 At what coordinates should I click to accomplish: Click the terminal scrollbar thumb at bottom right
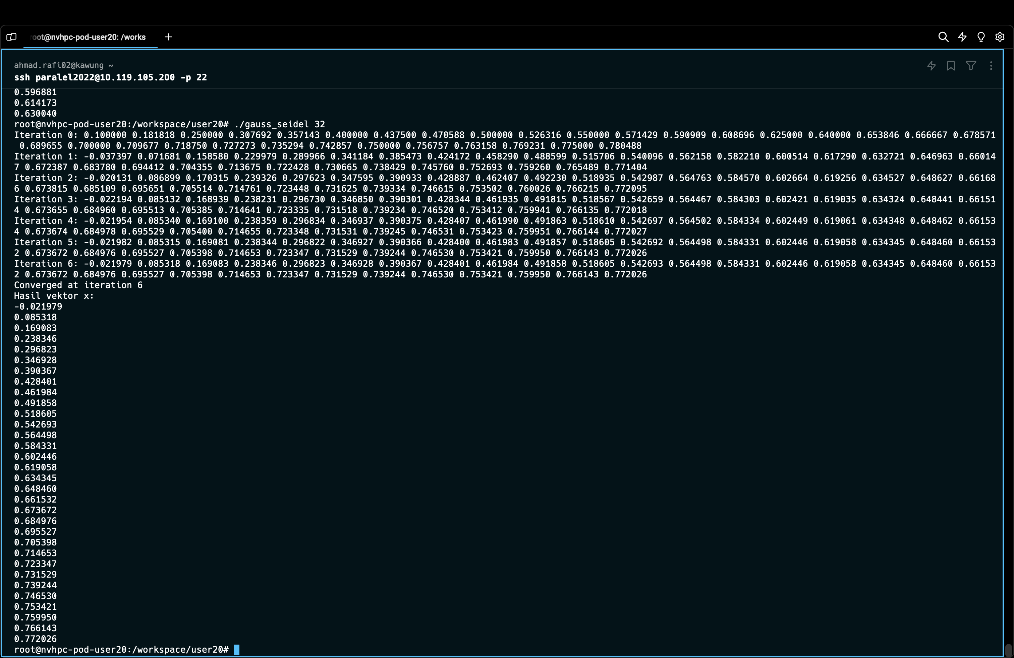tap(1008, 650)
